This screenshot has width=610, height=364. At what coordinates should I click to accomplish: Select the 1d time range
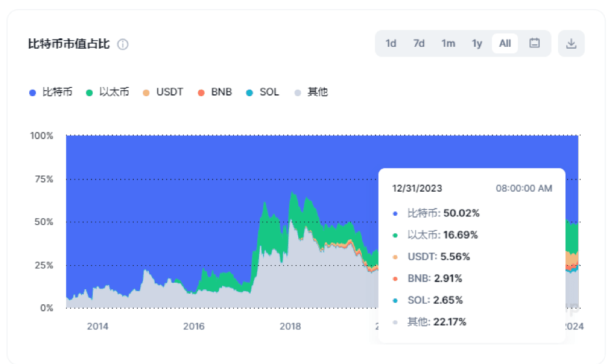[390, 44]
